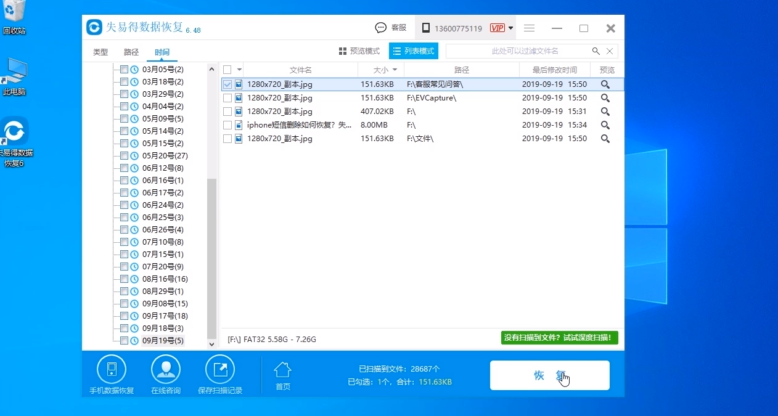The width and height of the screenshot is (778, 416).
Task: Click the 已扫描到文件：28687个 status text
Action: (x=399, y=369)
